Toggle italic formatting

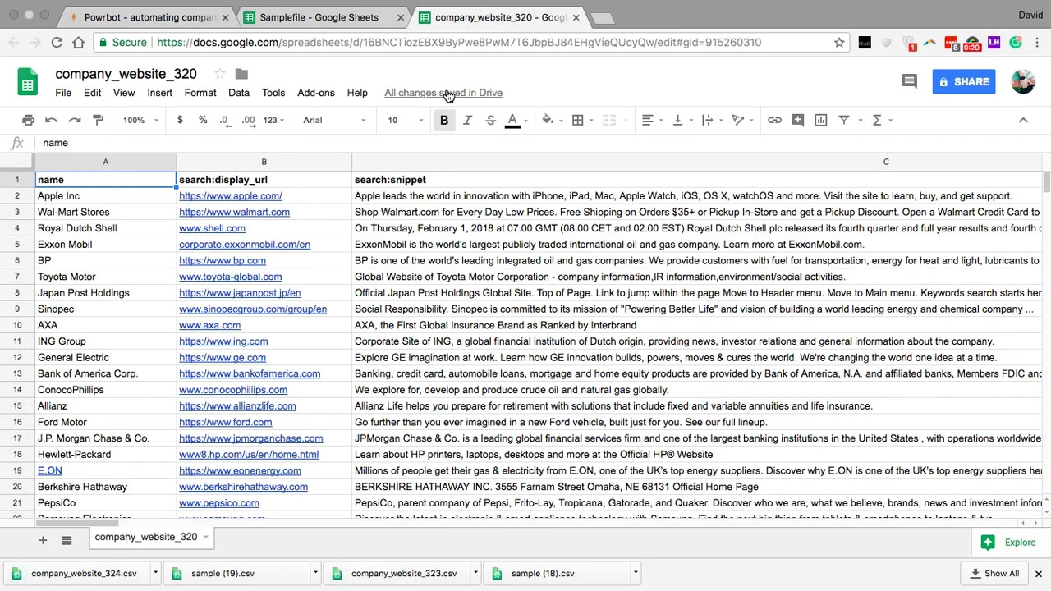[467, 120]
